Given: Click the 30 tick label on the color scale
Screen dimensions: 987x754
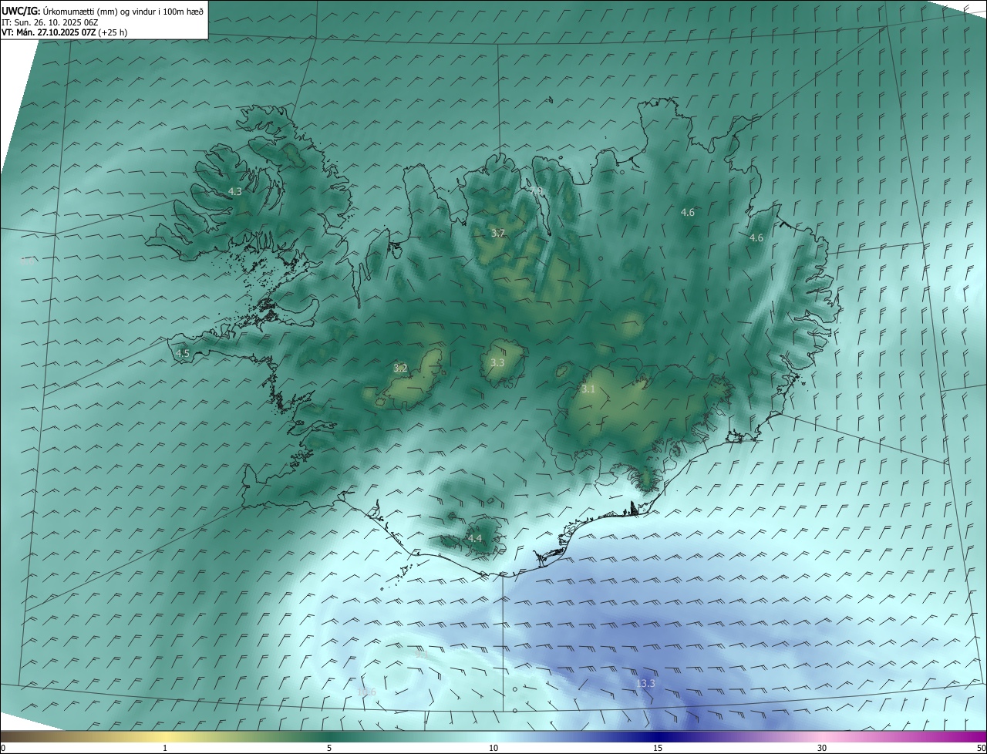Looking at the screenshot, I should pyautogui.click(x=822, y=748).
